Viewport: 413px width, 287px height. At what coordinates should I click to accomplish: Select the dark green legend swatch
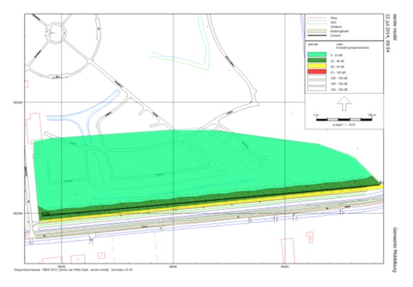coord(317,61)
